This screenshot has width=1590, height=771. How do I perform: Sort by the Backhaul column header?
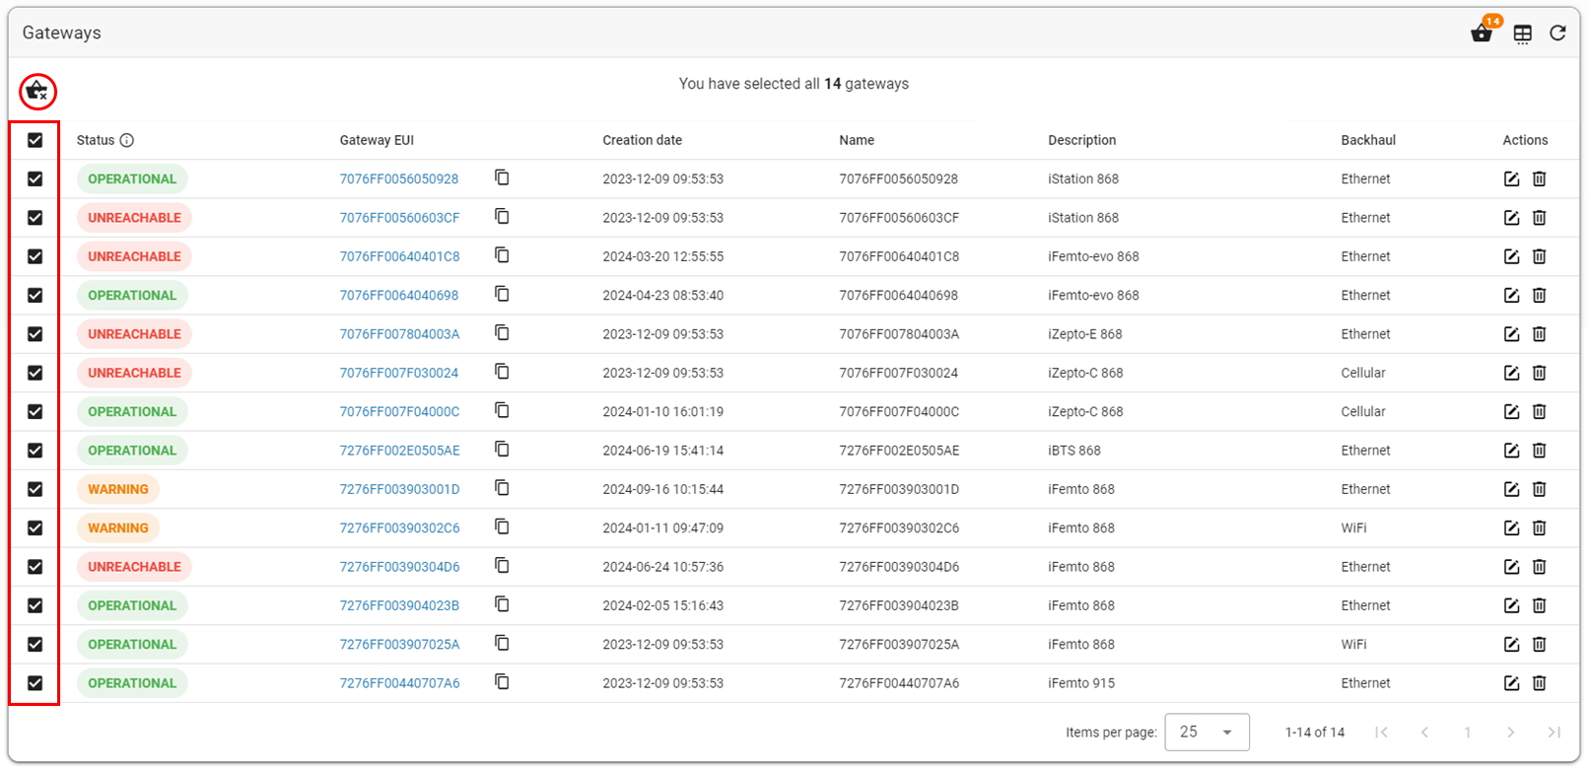tap(1367, 140)
